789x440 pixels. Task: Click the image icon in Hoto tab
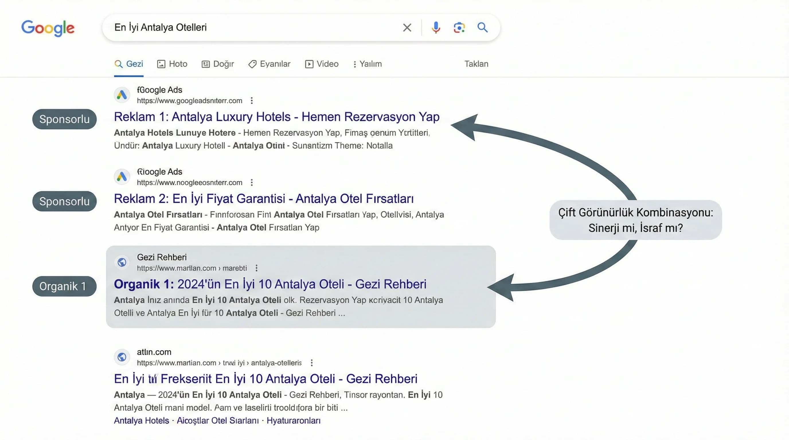[x=161, y=64]
